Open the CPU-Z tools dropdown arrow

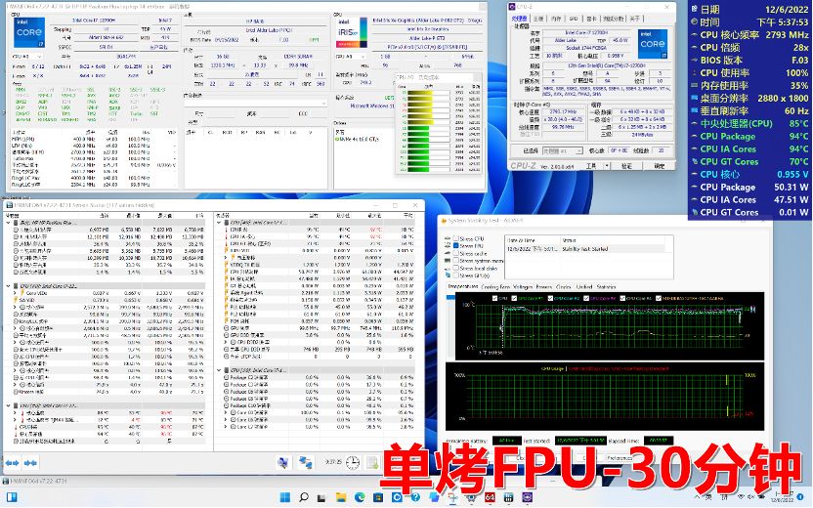[x=607, y=166]
